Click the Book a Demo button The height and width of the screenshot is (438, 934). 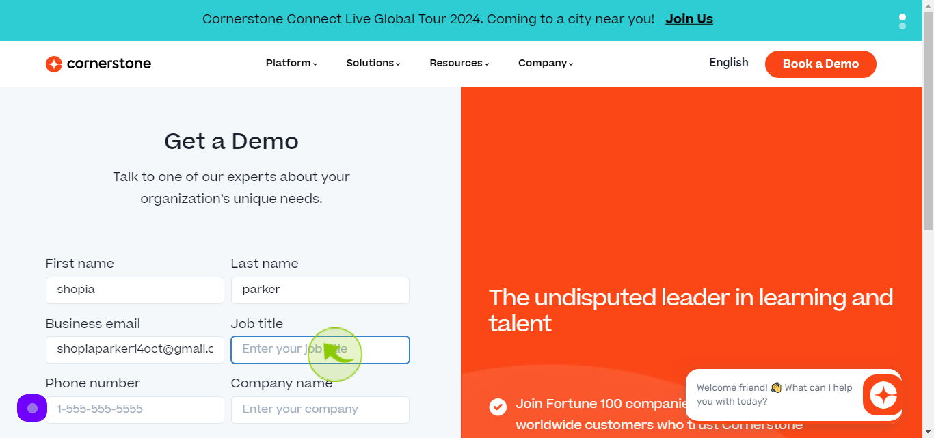tap(820, 64)
